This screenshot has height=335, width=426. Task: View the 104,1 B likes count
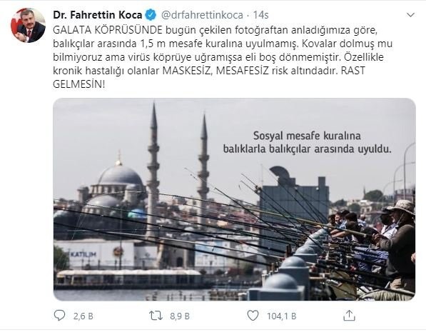[x=281, y=316]
